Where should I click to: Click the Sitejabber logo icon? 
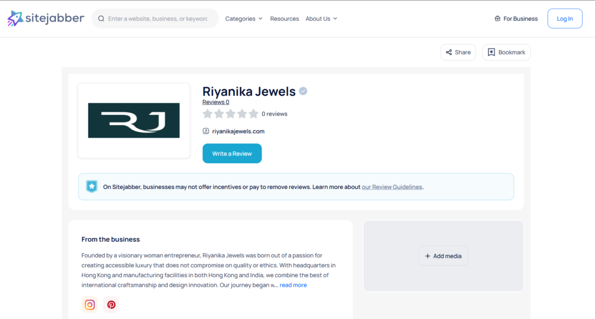[15, 19]
